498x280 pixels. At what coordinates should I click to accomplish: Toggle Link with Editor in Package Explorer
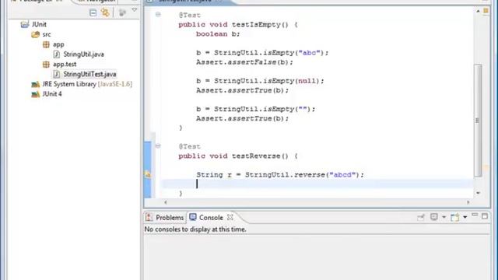pos(105,12)
